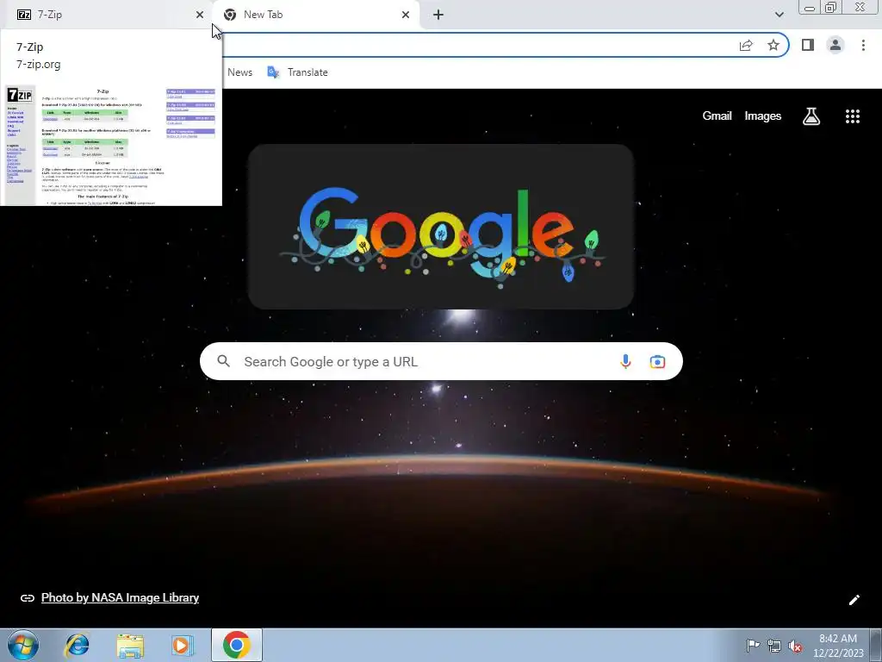This screenshot has width=882, height=662.
Task: Click the share this page icon
Action: [746, 45]
